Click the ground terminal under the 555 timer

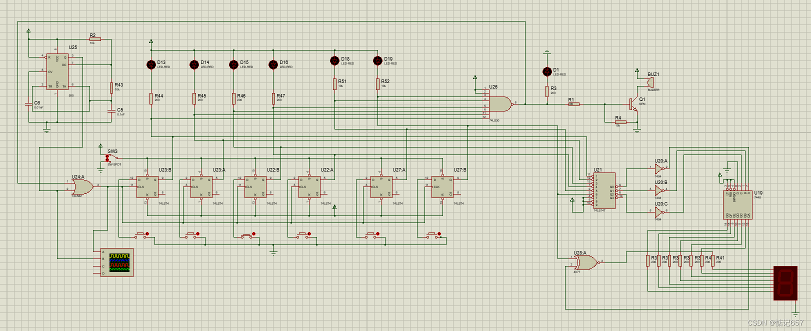[46, 130]
